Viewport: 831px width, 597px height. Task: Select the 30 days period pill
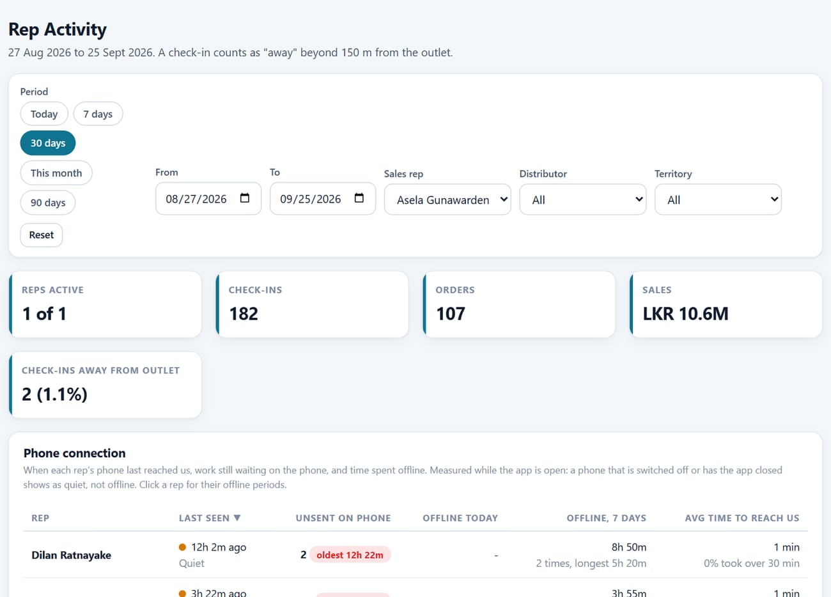[48, 143]
